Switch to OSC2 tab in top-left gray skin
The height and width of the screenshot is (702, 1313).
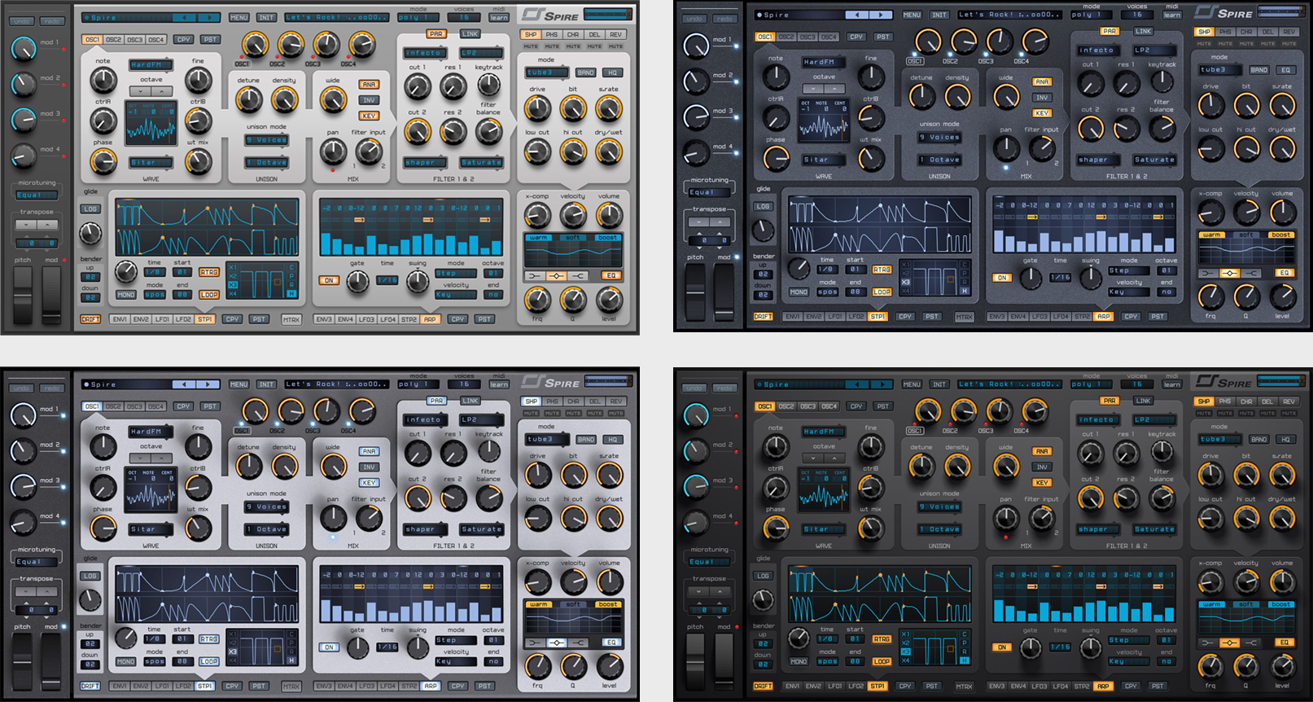click(x=113, y=39)
